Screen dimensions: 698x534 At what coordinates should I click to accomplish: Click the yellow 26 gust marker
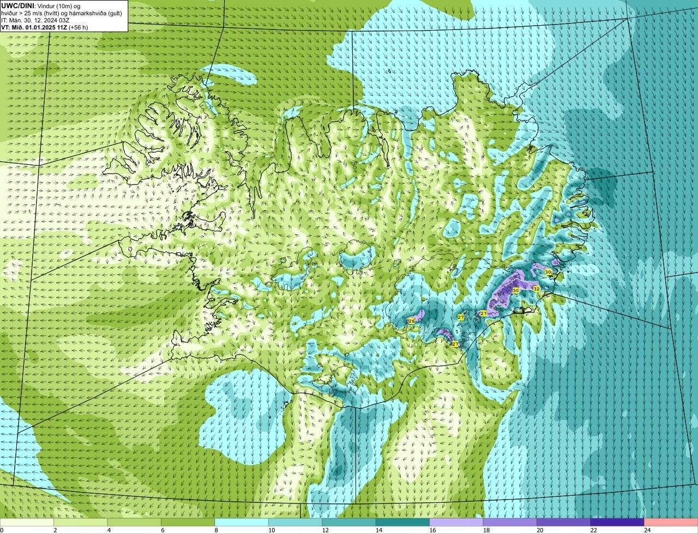click(x=412, y=321)
